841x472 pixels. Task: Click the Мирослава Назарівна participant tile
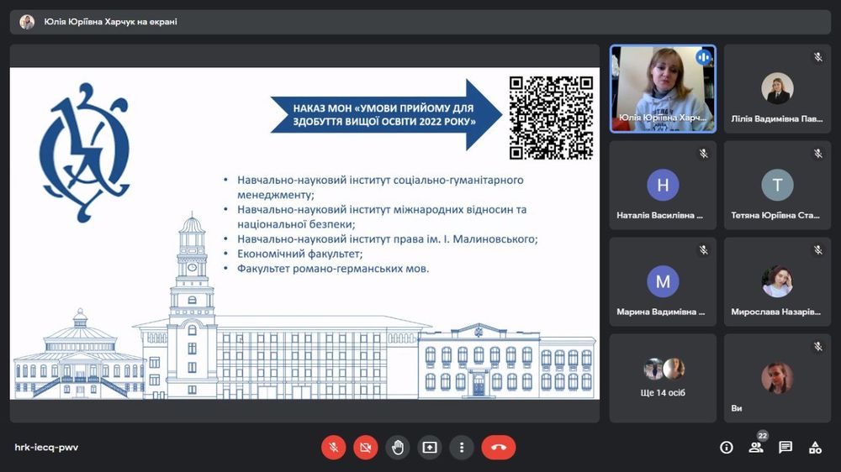777,281
